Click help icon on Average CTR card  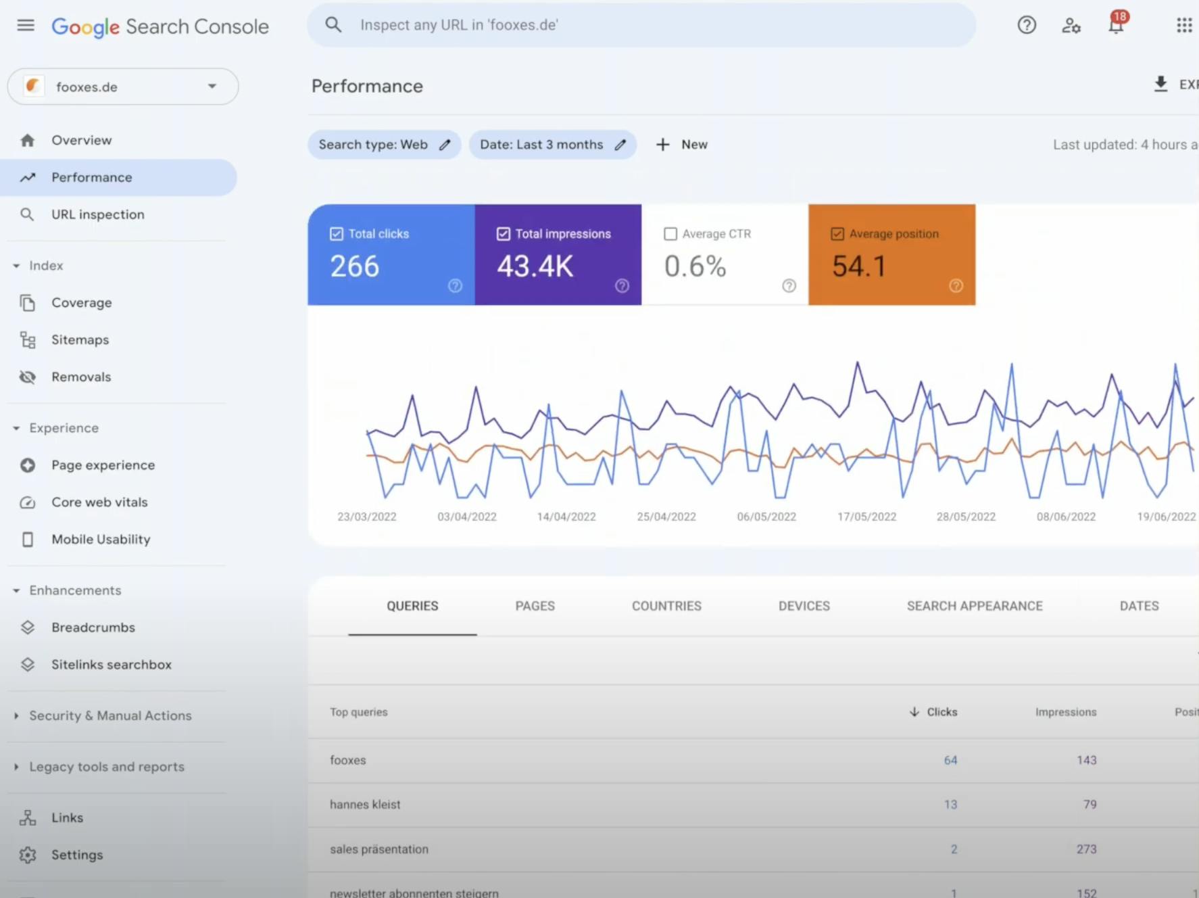[x=789, y=286]
